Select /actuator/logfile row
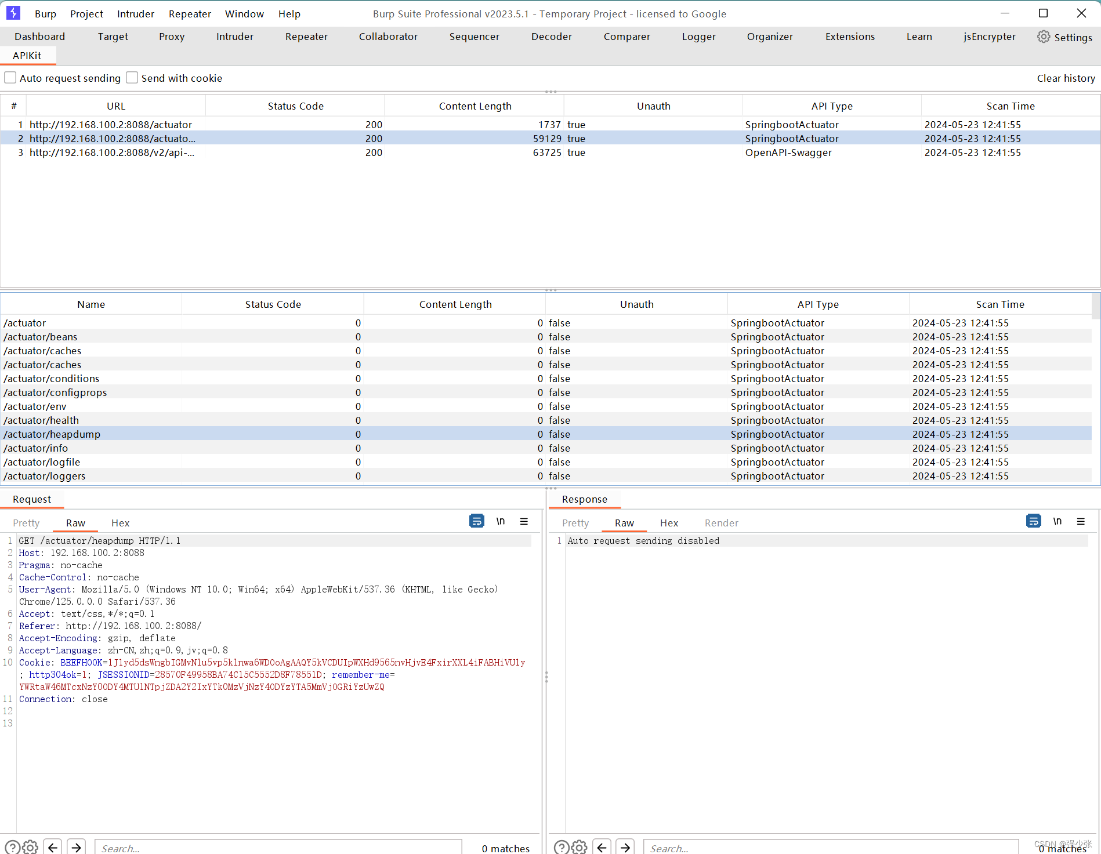 (x=546, y=462)
